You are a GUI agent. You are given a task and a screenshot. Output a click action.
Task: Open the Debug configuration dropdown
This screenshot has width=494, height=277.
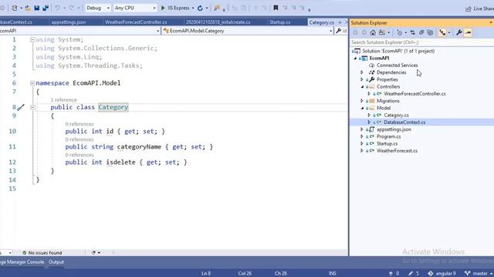[98, 8]
